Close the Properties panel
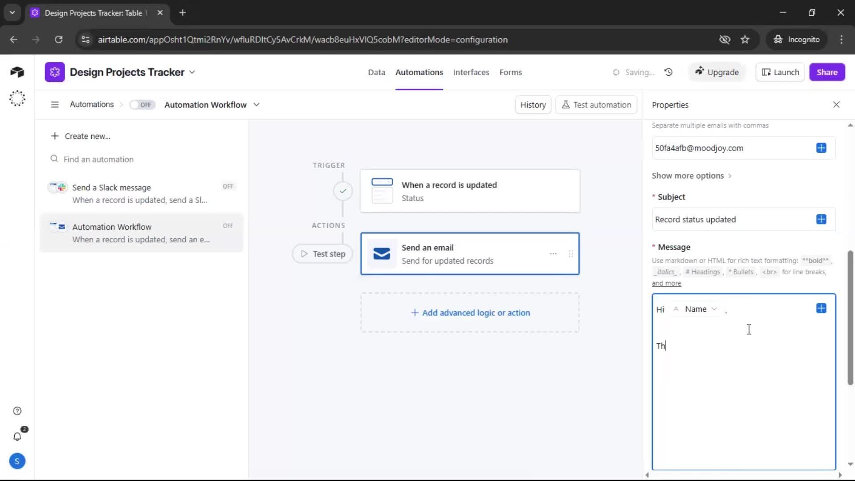Viewport: 855px width, 481px height. tap(836, 105)
